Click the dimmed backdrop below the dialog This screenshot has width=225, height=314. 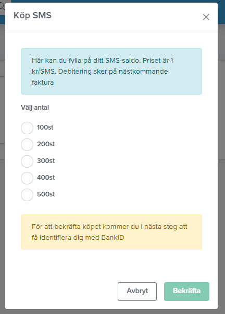pos(113,312)
